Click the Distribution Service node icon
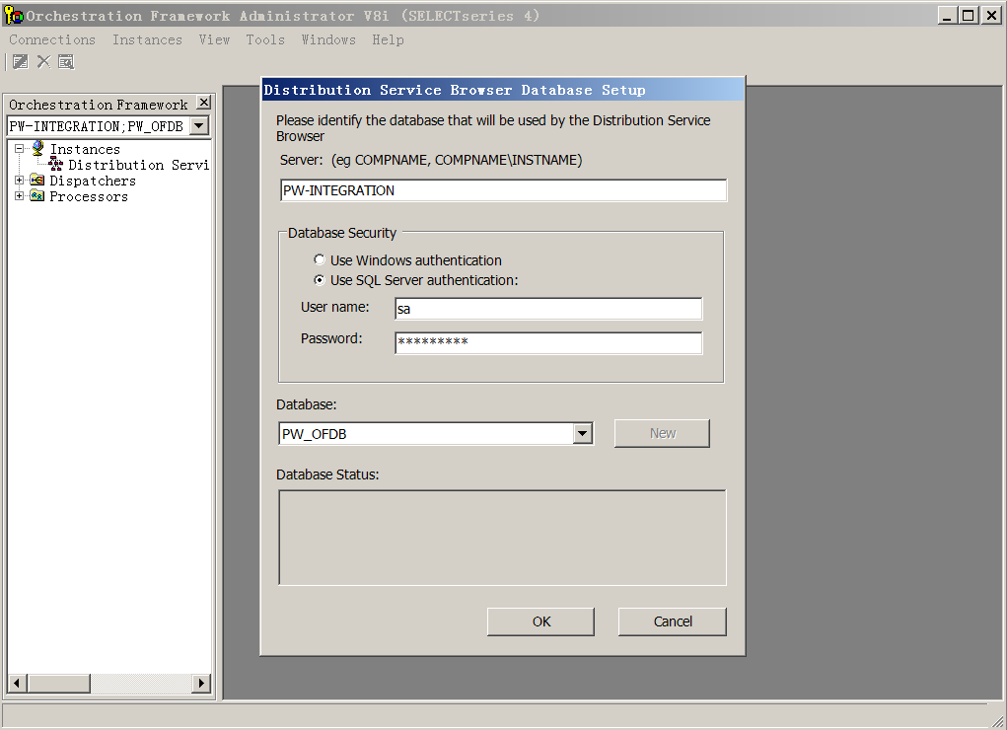 [56, 165]
